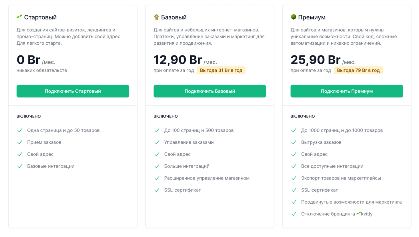Click the Выгода 79 Br в год badge
The width and height of the screenshot is (419, 237).
358,70
